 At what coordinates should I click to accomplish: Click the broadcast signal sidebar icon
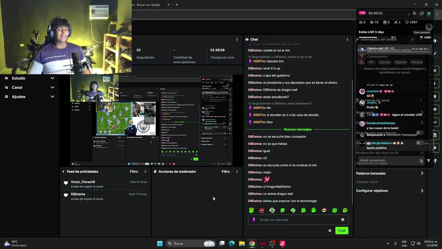click(435, 122)
